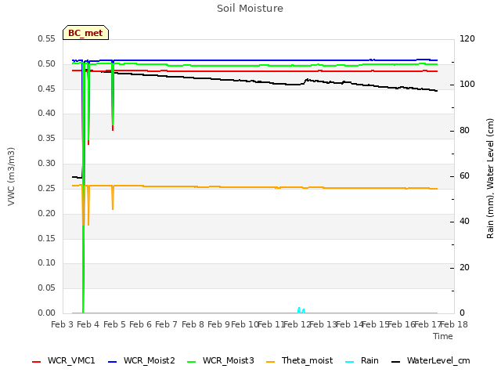Click the water level bump near Feb 12
This screenshot has height=376, width=501.
click(308, 80)
